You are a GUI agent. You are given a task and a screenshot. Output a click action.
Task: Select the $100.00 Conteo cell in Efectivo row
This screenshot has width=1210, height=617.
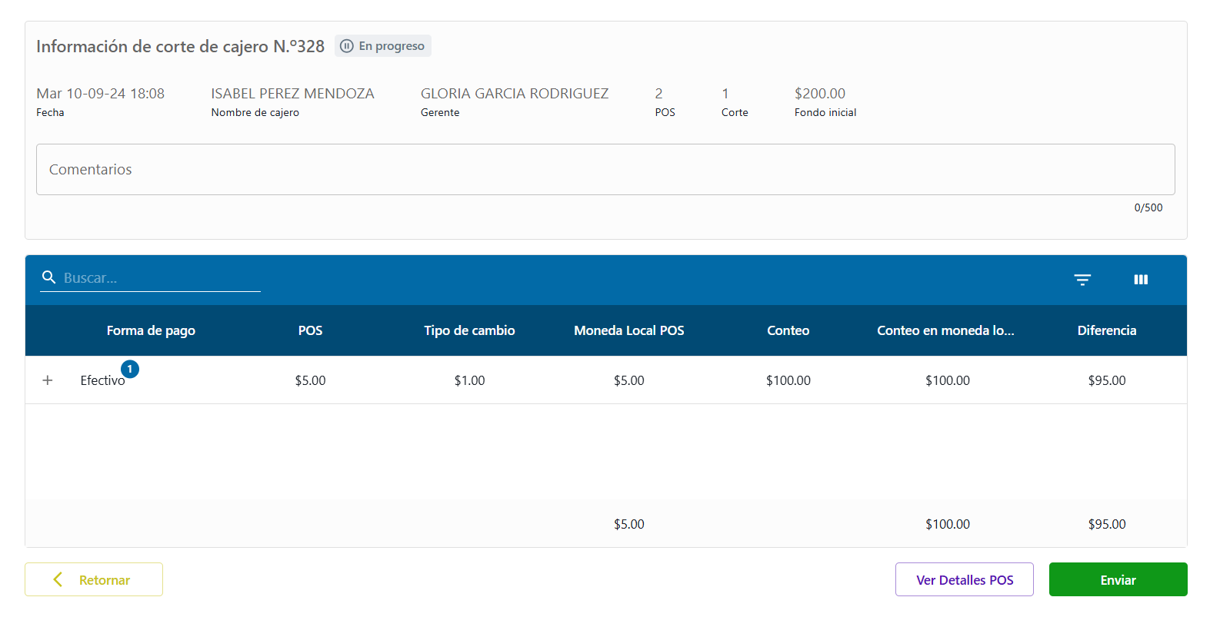(788, 380)
